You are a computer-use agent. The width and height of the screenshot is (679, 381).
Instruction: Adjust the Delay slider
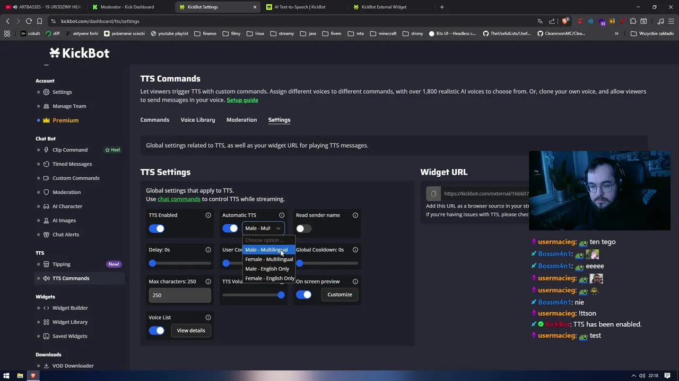click(x=180, y=263)
